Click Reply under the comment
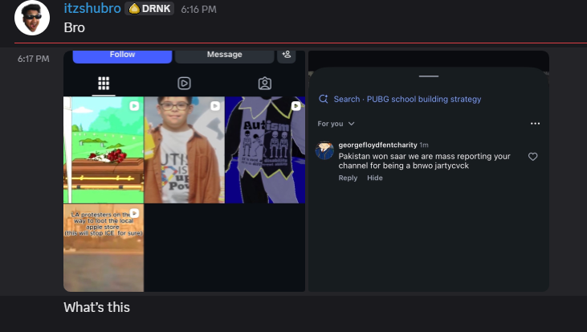The width and height of the screenshot is (587, 332). click(x=348, y=178)
